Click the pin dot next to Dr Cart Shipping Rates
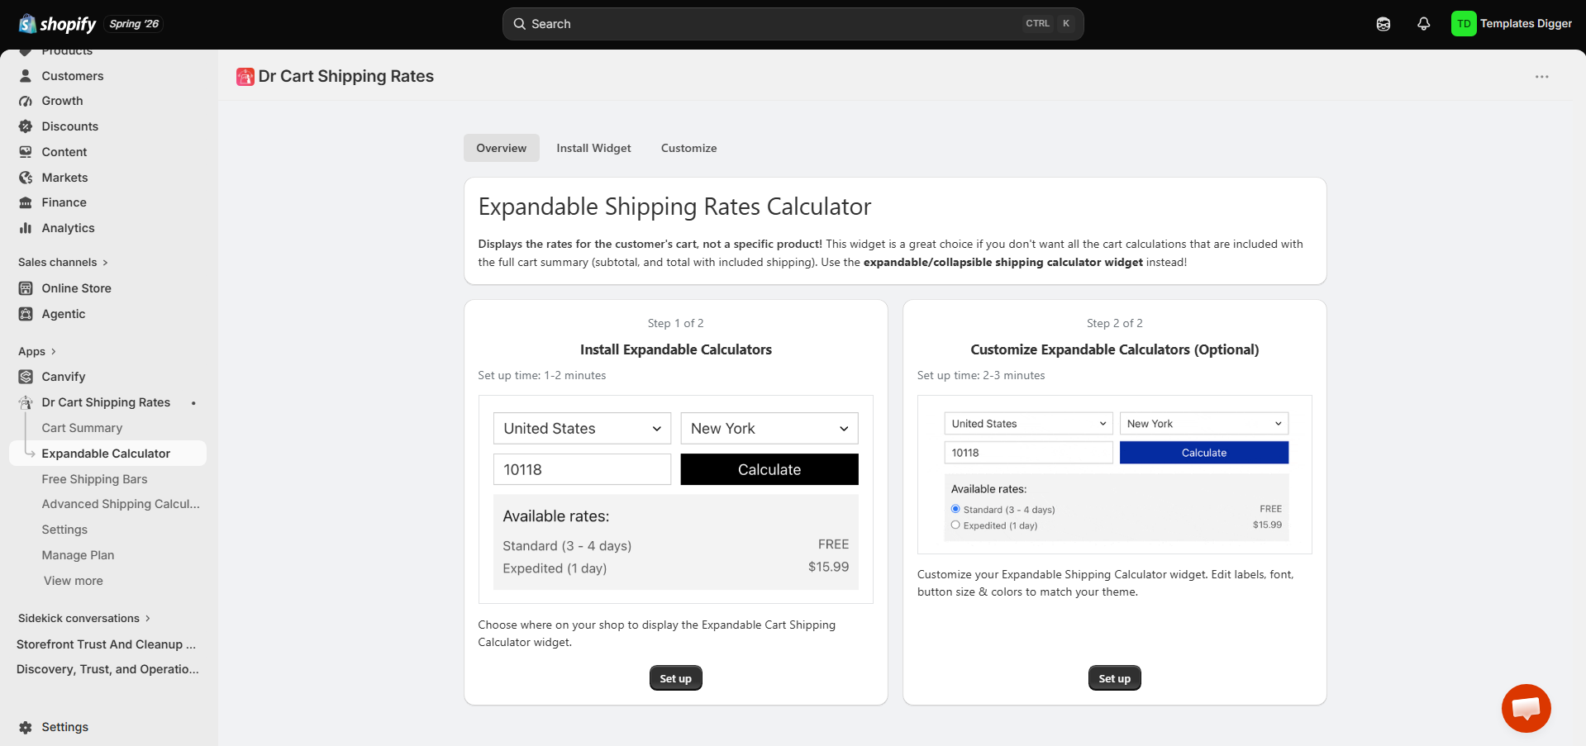This screenshot has height=746, width=1586. click(193, 403)
